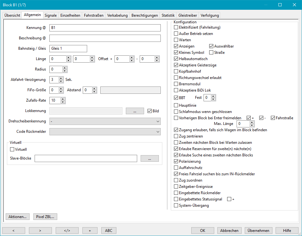Increase the Radius spinner value
The image size is (302, 236).
pyautogui.click(x=64, y=68)
